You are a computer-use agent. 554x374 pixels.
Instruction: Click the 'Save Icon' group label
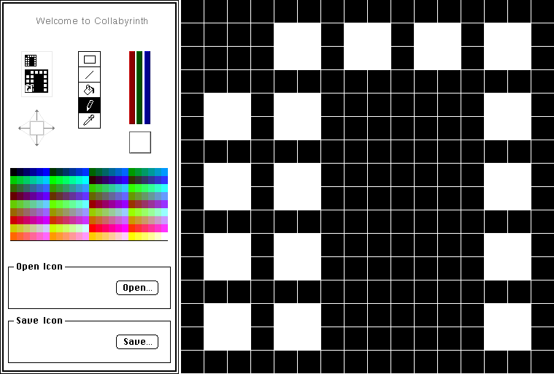point(39,321)
